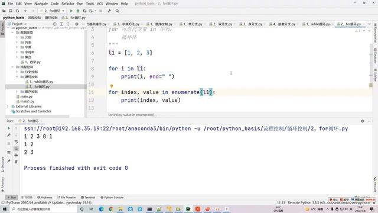Open Microsoft Edge from taskbar
Image resolution: width=378 pixels, height=213 pixels.
click(101, 209)
